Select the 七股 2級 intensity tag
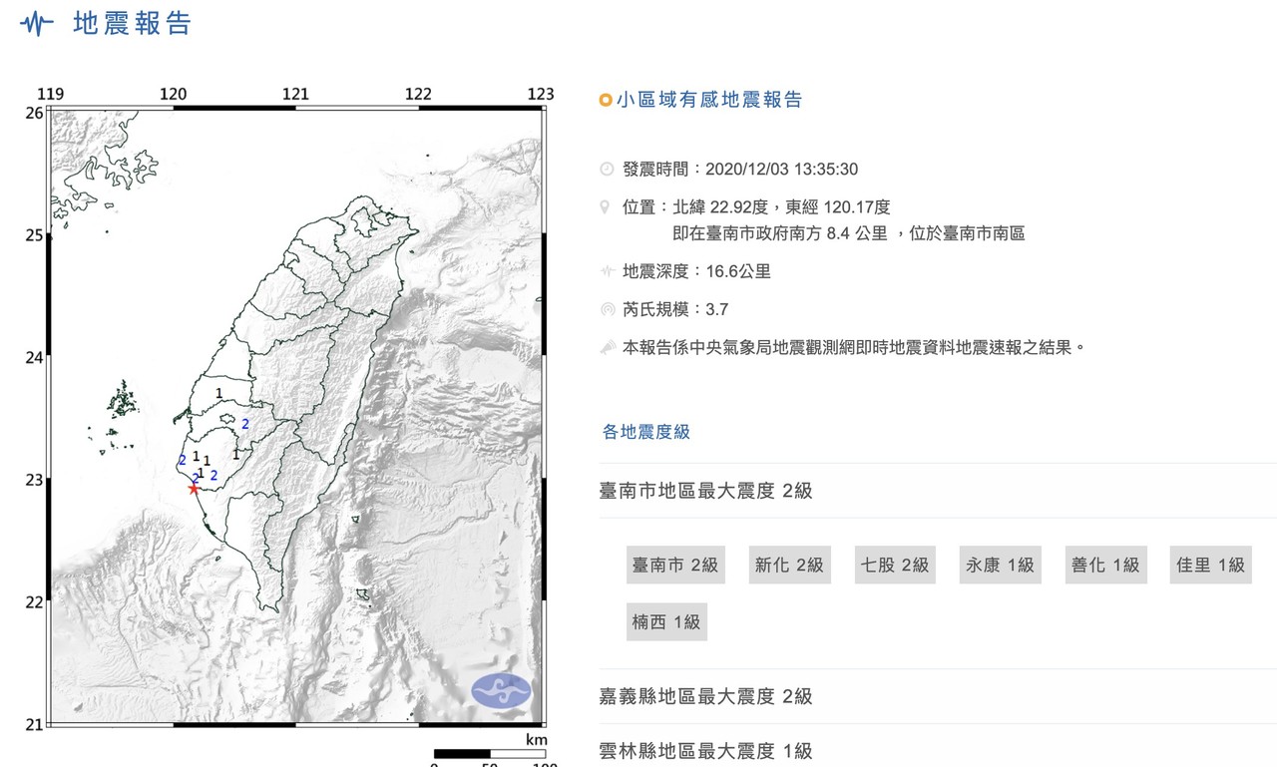The height and width of the screenshot is (767, 1277). 895,565
